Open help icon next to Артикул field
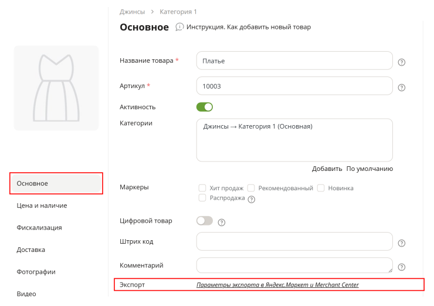 tap(401, 88)
